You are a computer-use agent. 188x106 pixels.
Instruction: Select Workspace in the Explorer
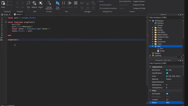(159, 21)
